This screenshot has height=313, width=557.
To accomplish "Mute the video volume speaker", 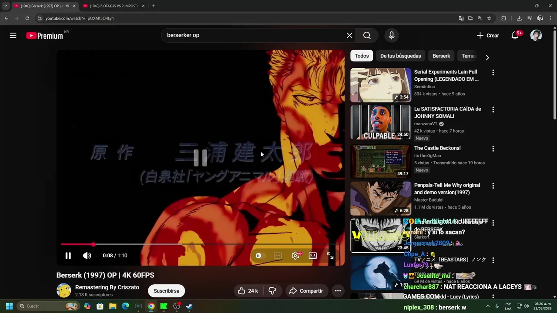I will 87,256.
